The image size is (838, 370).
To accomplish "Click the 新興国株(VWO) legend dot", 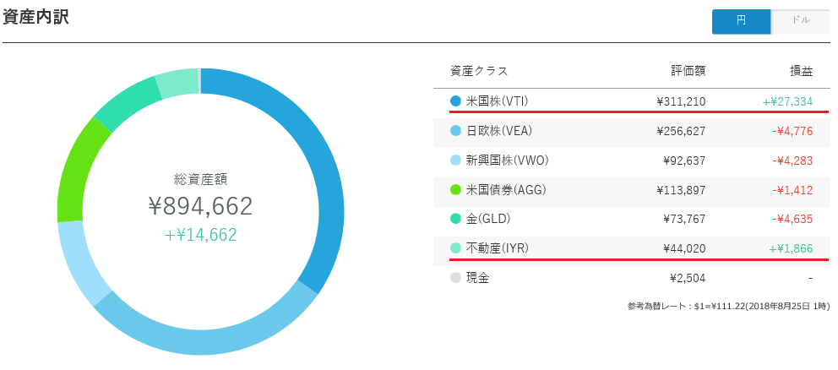I will (x=455, y=161).
